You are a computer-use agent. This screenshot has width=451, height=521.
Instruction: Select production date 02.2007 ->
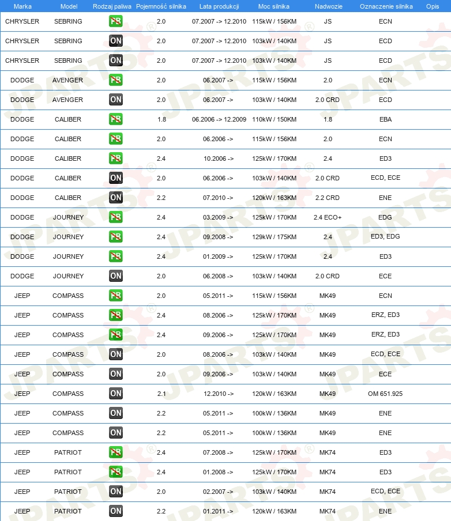tap(218, 492)
